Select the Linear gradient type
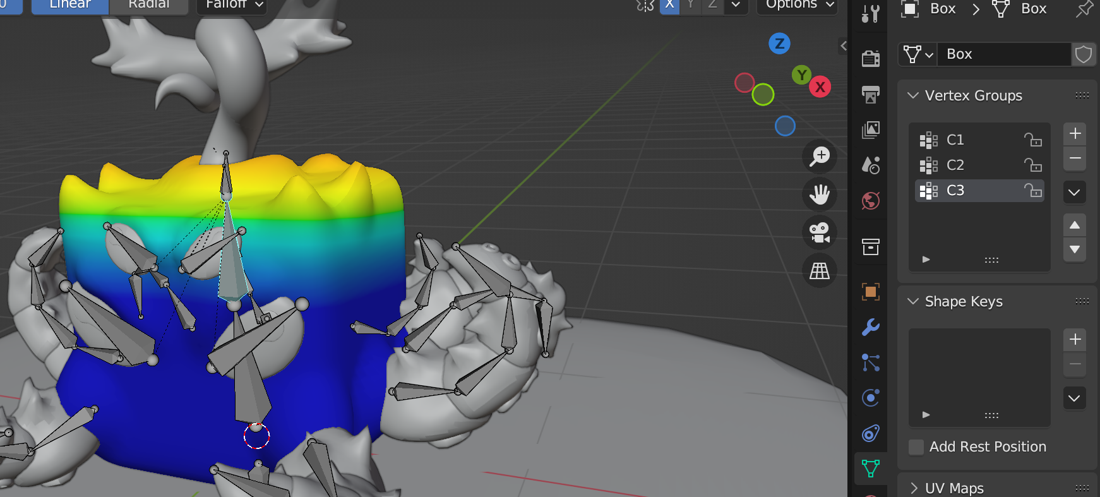This screenshot has height=497, width=1100. point(70,5)
